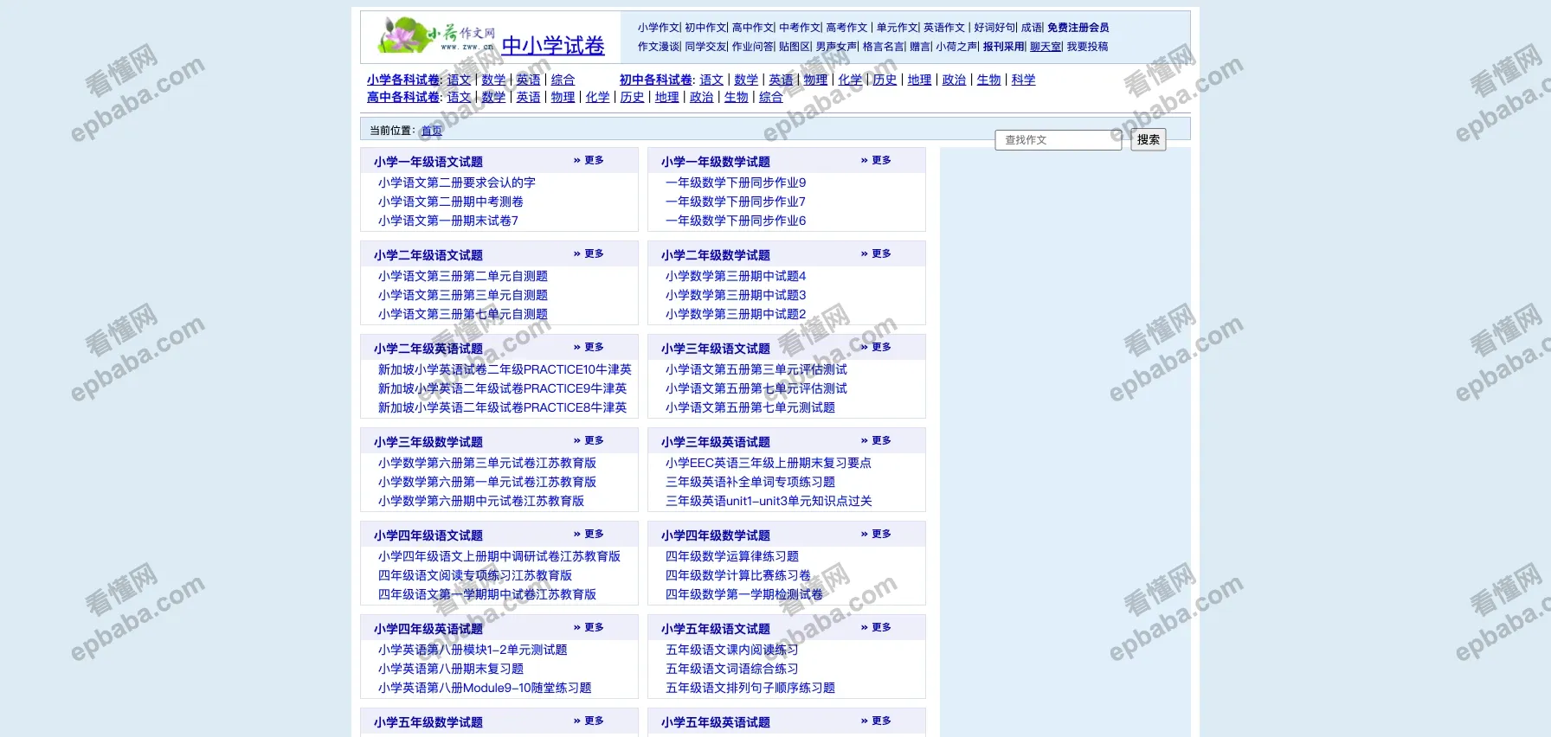Open 作业问答 in the top navigation
Image resolution: width=1551 pixels, height=737 pixels.
(752, 47)
